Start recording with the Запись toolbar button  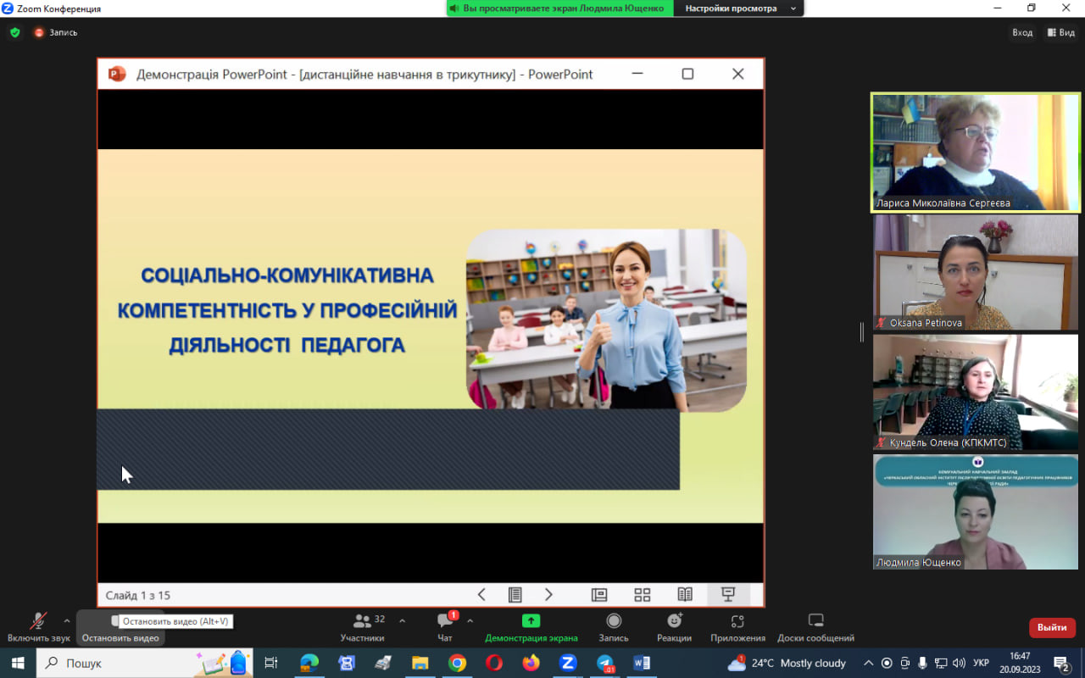coord(614,625)
